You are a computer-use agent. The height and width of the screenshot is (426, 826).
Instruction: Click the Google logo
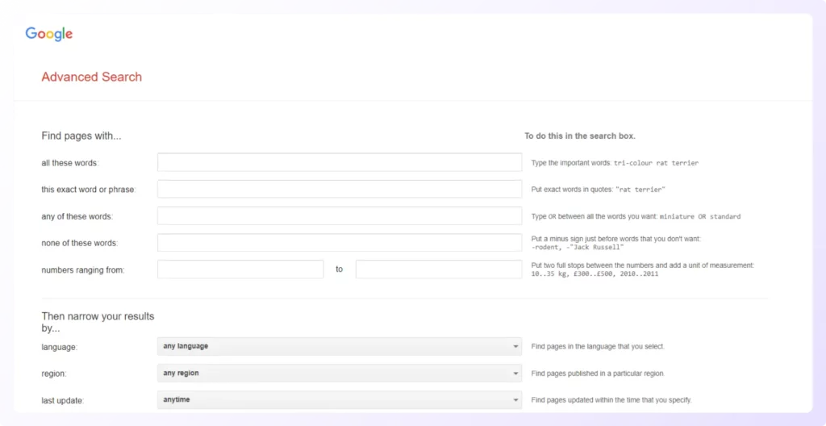coord(49,34)
